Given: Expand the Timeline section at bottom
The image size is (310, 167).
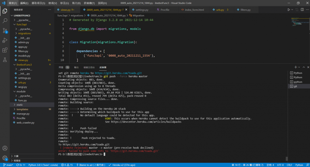Looking at the screenshot, I should tap(32, 160).
